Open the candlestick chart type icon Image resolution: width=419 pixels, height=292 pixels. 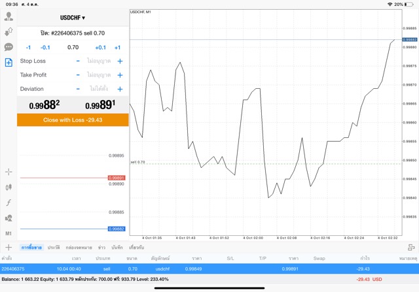pyautogui.click(x=9, y=187)
